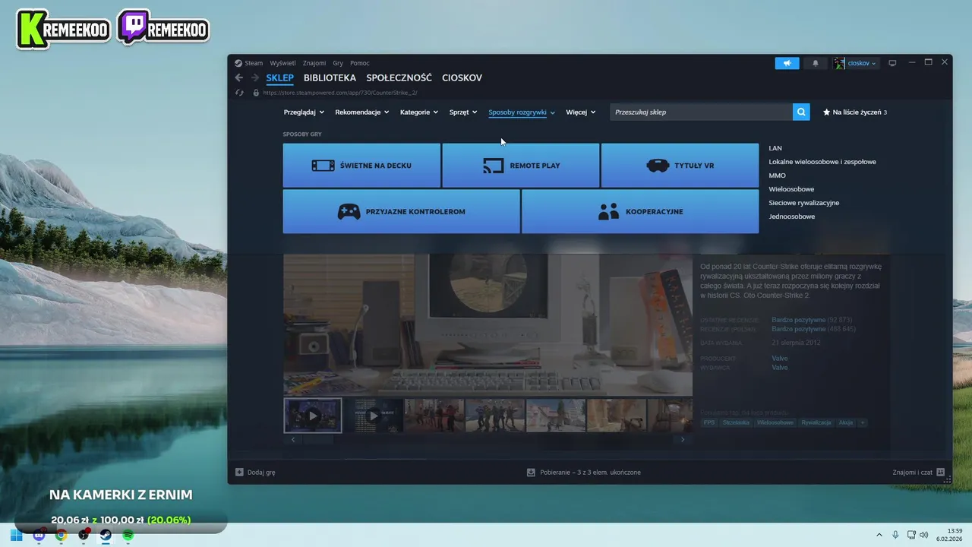
Task: Open Spotify from the taskbar
Action: (128, 535)
